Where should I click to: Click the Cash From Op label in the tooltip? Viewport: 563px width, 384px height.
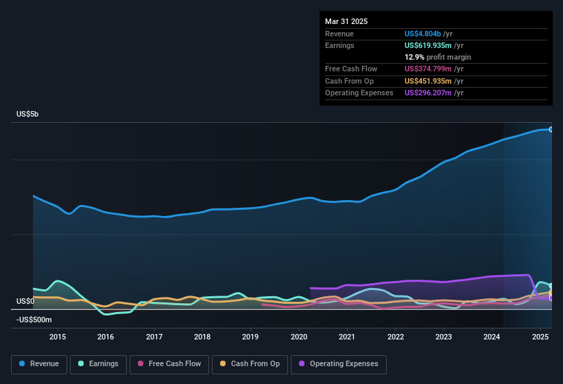coord(349,81)
